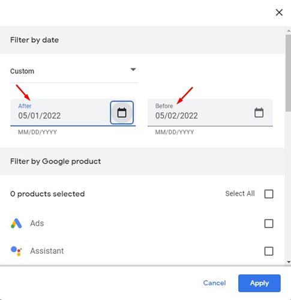Click the dropdown arrow next to Custom
This screenshot has height=300, width=291.
[x=133, y=70]
